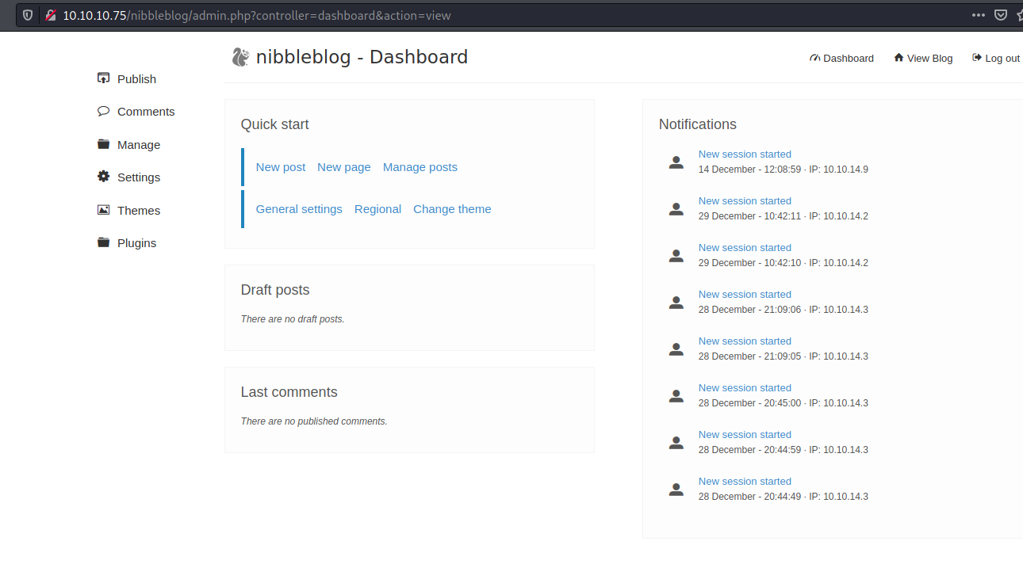Click the Settings gear icon
The height and width of the screenshot is (564, 1023).
pos(103,177)
